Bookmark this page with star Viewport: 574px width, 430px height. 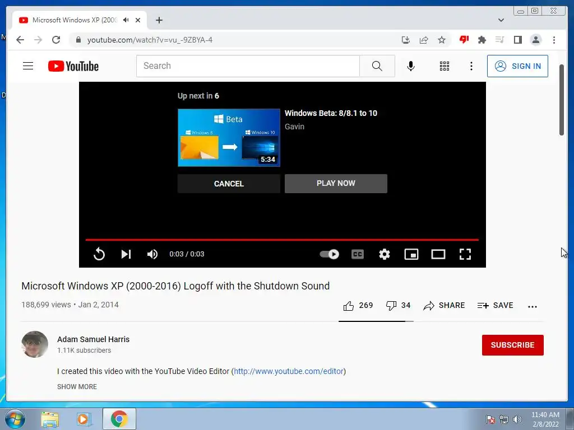click(442, 40)
